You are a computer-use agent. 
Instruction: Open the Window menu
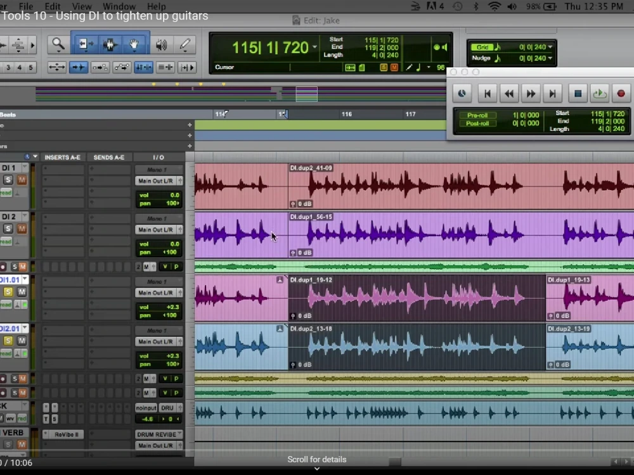[x=119, y=6]
